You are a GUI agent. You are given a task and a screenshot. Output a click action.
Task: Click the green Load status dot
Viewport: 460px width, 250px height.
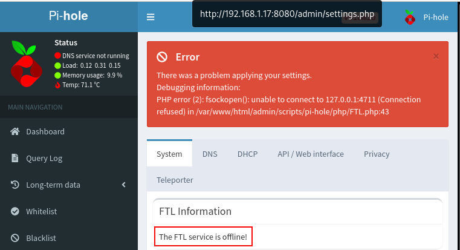pos(57,65)
